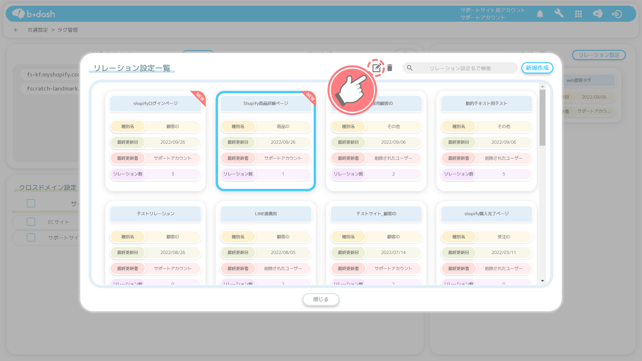Click サポートアカウント in shopifyログインページ card
Image resolution: width=642 pixels, height=361 pixels.
173,158
